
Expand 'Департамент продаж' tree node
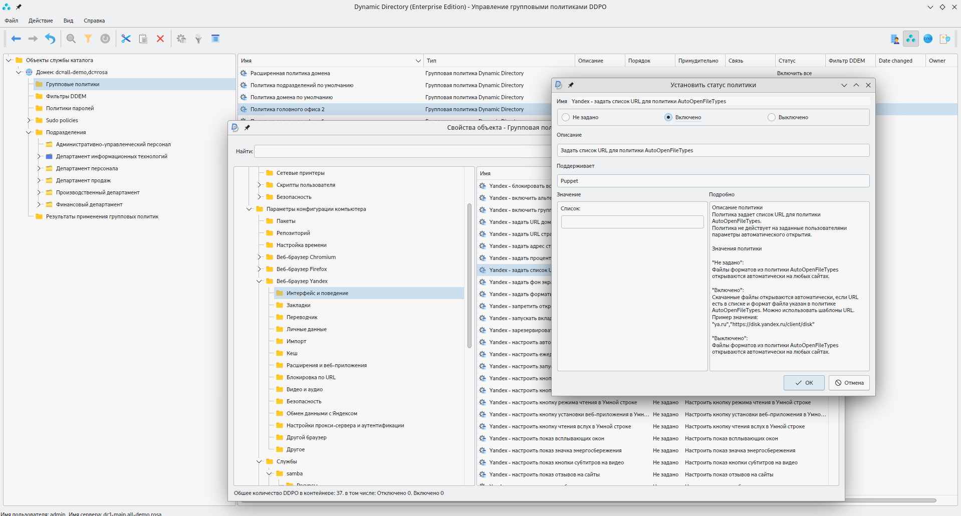(x=39, y=180)
